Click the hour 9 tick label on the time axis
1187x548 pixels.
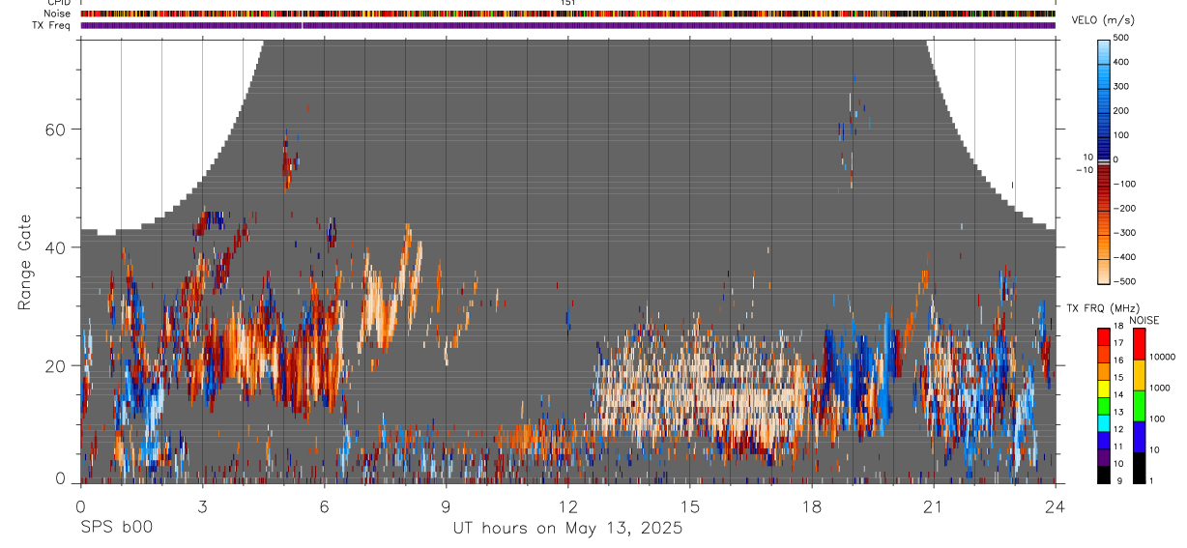click(x=446, y=505)
